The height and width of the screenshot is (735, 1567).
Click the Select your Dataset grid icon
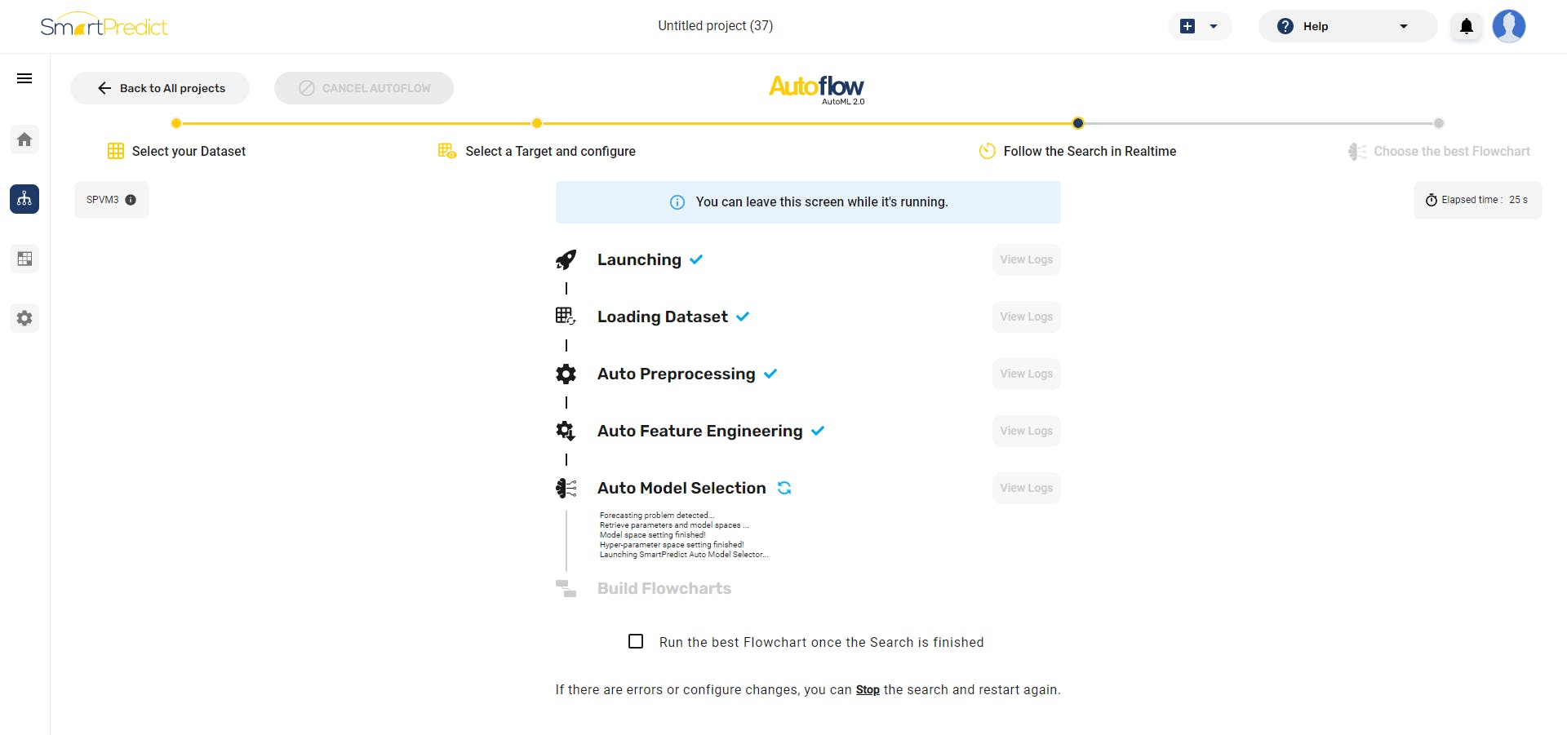(x=116, y=151)
